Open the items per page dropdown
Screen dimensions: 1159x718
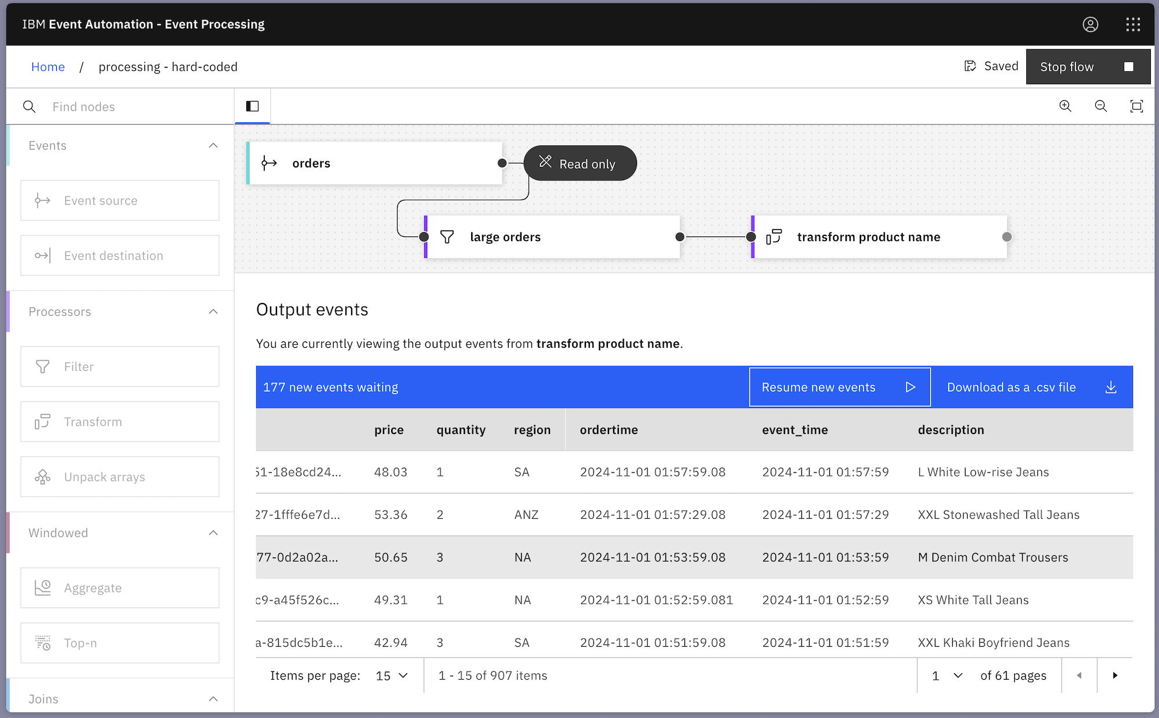click(x=392, y=676)
